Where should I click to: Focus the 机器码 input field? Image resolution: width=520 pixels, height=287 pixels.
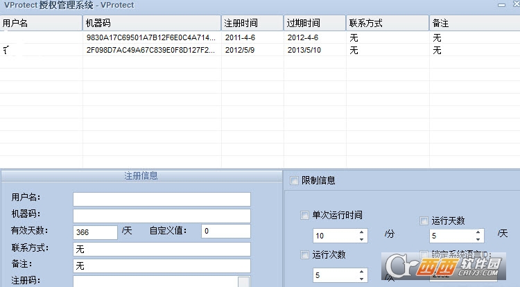(x=162, y=216)
